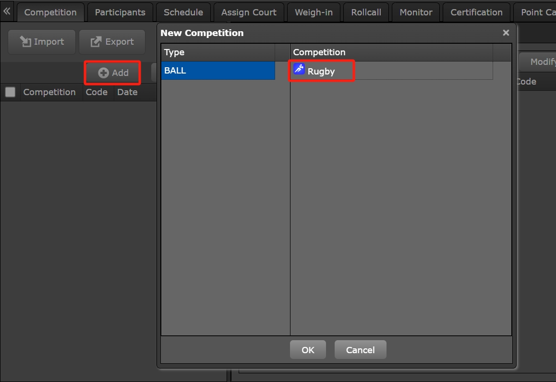Open the Participants tab
The width and height of the screenshot is (556, 382).
[120, 12]
